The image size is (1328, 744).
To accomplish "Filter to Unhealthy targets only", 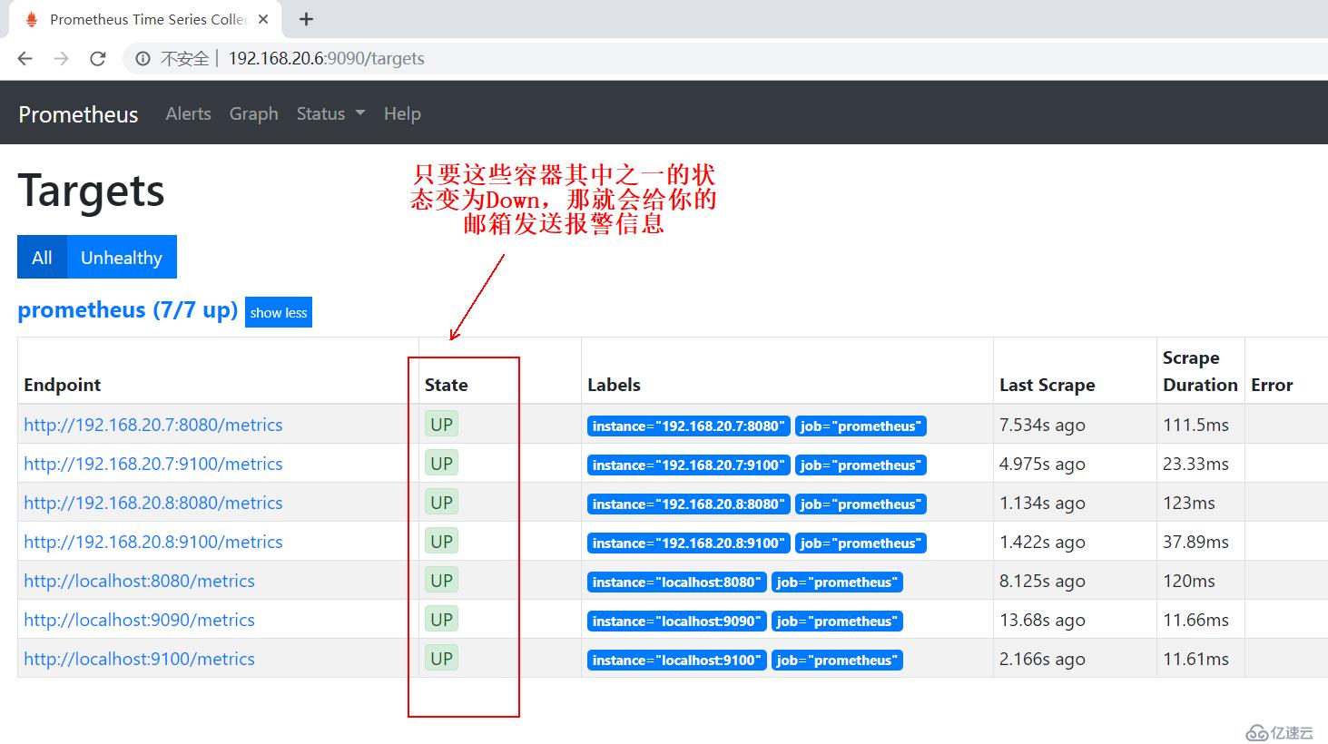I will tap(122, 257).
